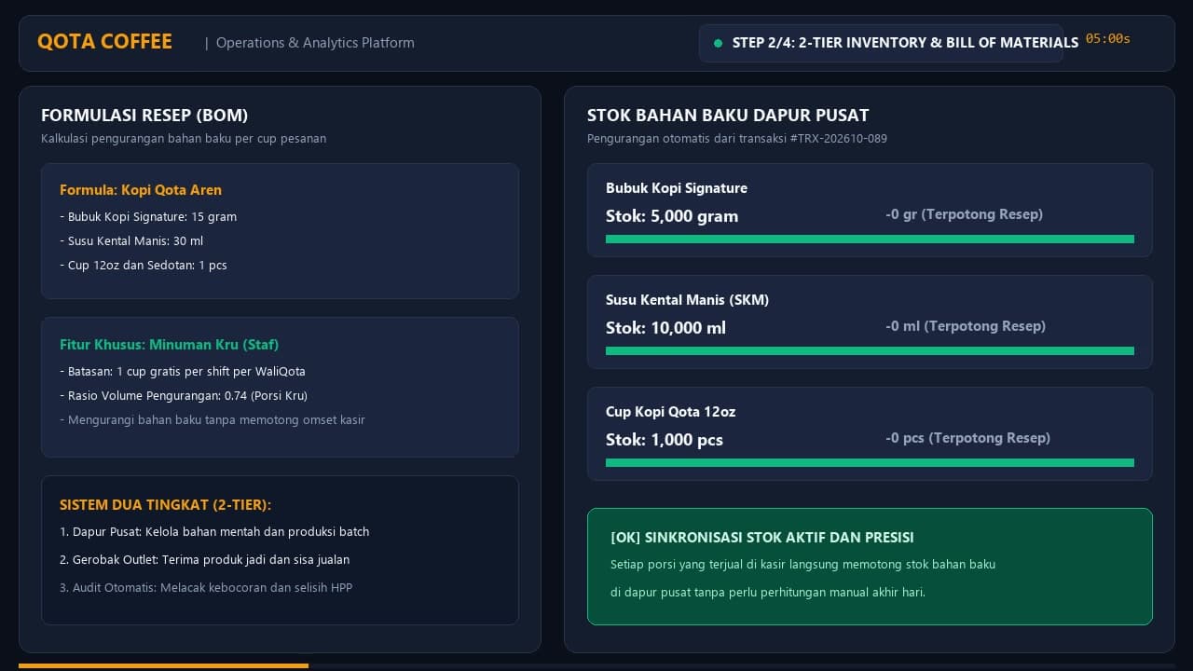Select item 3 Audit Otomatis description
Screen dimensions: 1193x671
coord(206,588)
